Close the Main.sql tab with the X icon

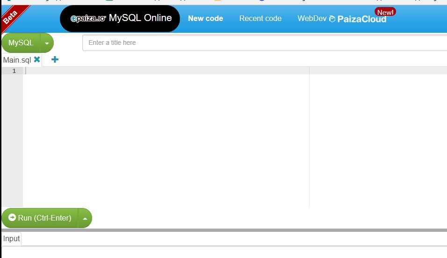37,59
